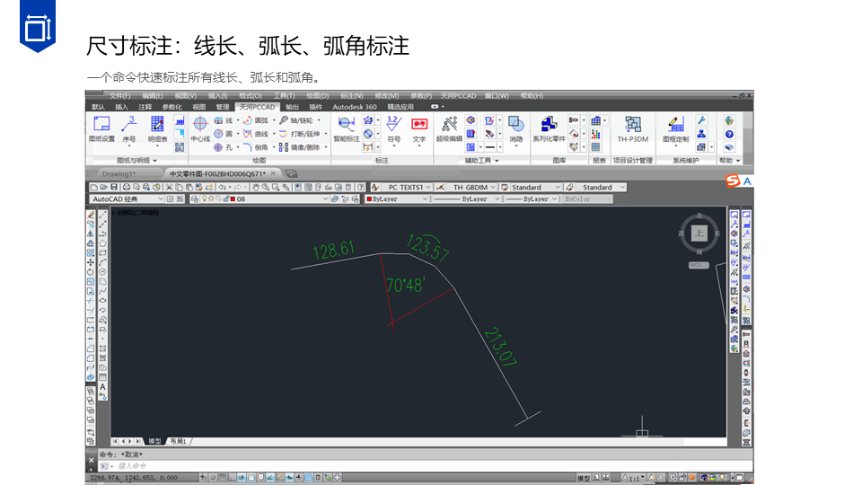The width and height of the screenshot is (862, 485).
Task: Switch to the 模型 model tab
Action: pos(155,441)
